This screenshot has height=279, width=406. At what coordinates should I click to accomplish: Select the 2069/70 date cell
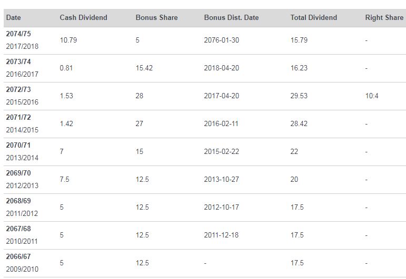tap(18, 173)
